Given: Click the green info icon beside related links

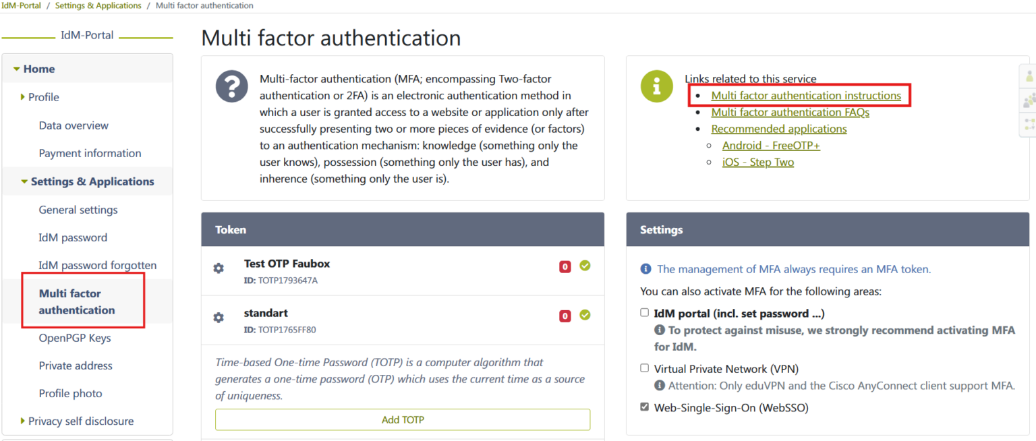Looking at the screenshot, I should 656,87.
